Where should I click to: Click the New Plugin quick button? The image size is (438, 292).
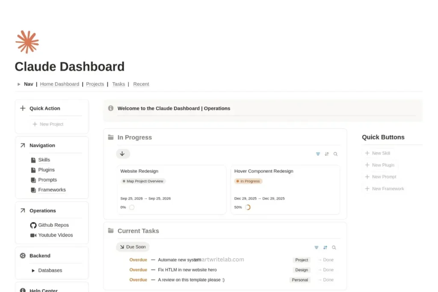[x=380, y=165]
